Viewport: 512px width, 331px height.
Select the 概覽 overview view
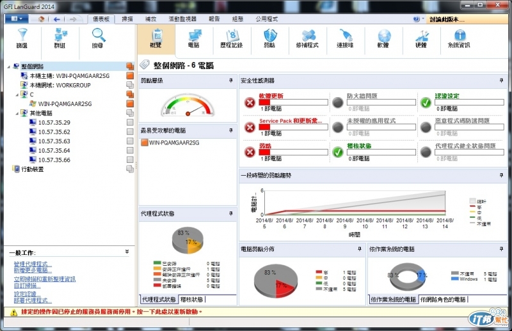(156, 38)
